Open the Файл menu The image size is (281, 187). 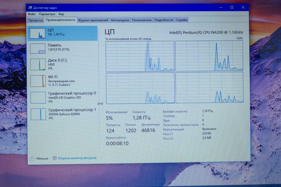[31, 14]
